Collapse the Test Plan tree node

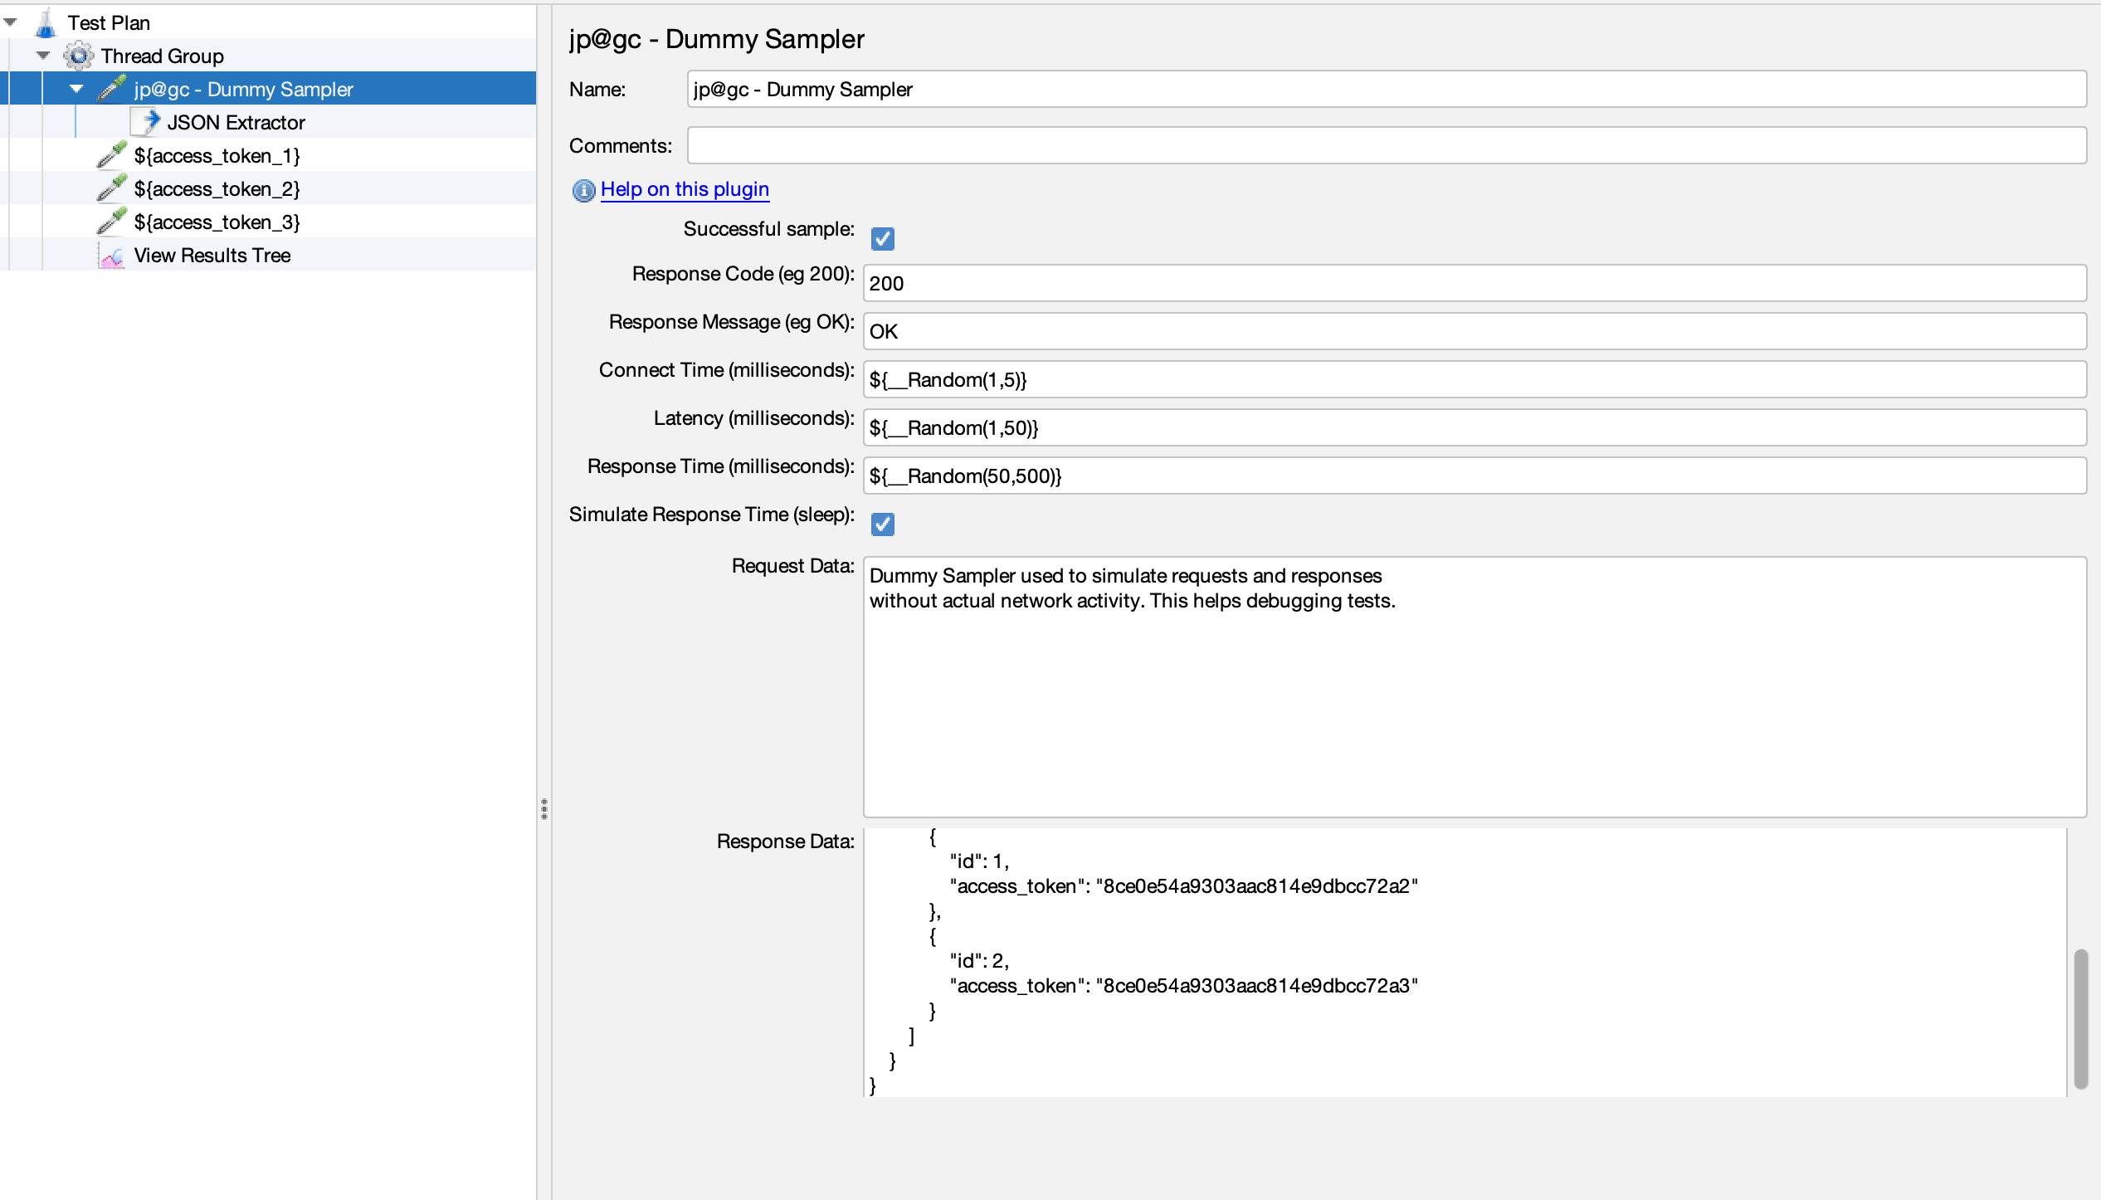[x=11, y=23]
